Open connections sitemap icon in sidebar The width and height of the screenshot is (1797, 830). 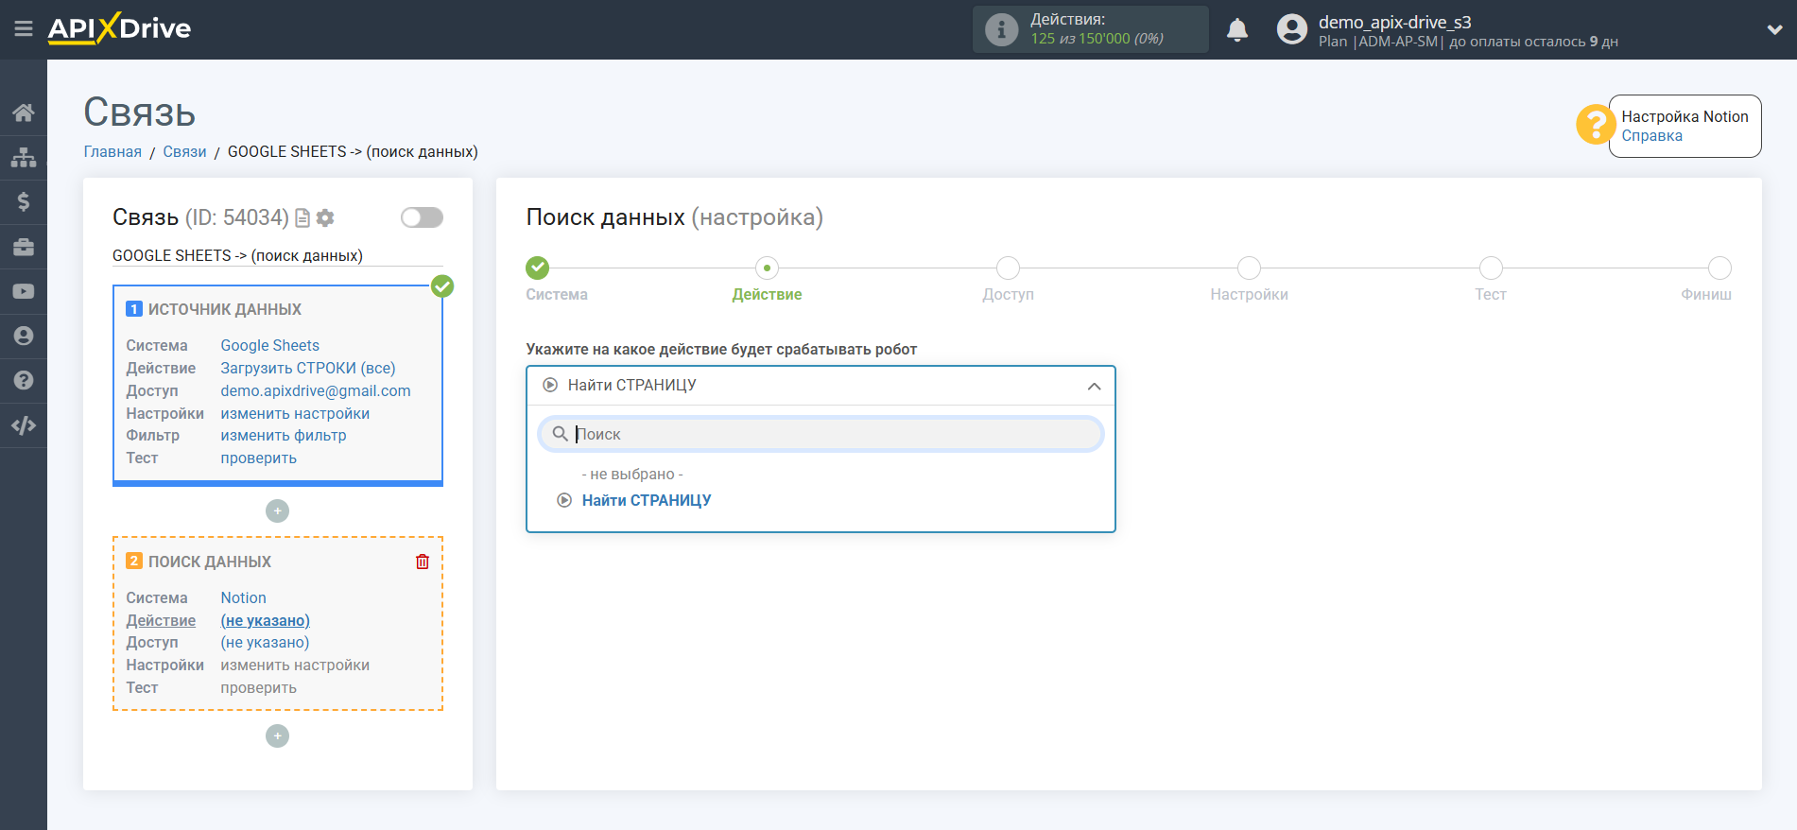pos(24,157)
